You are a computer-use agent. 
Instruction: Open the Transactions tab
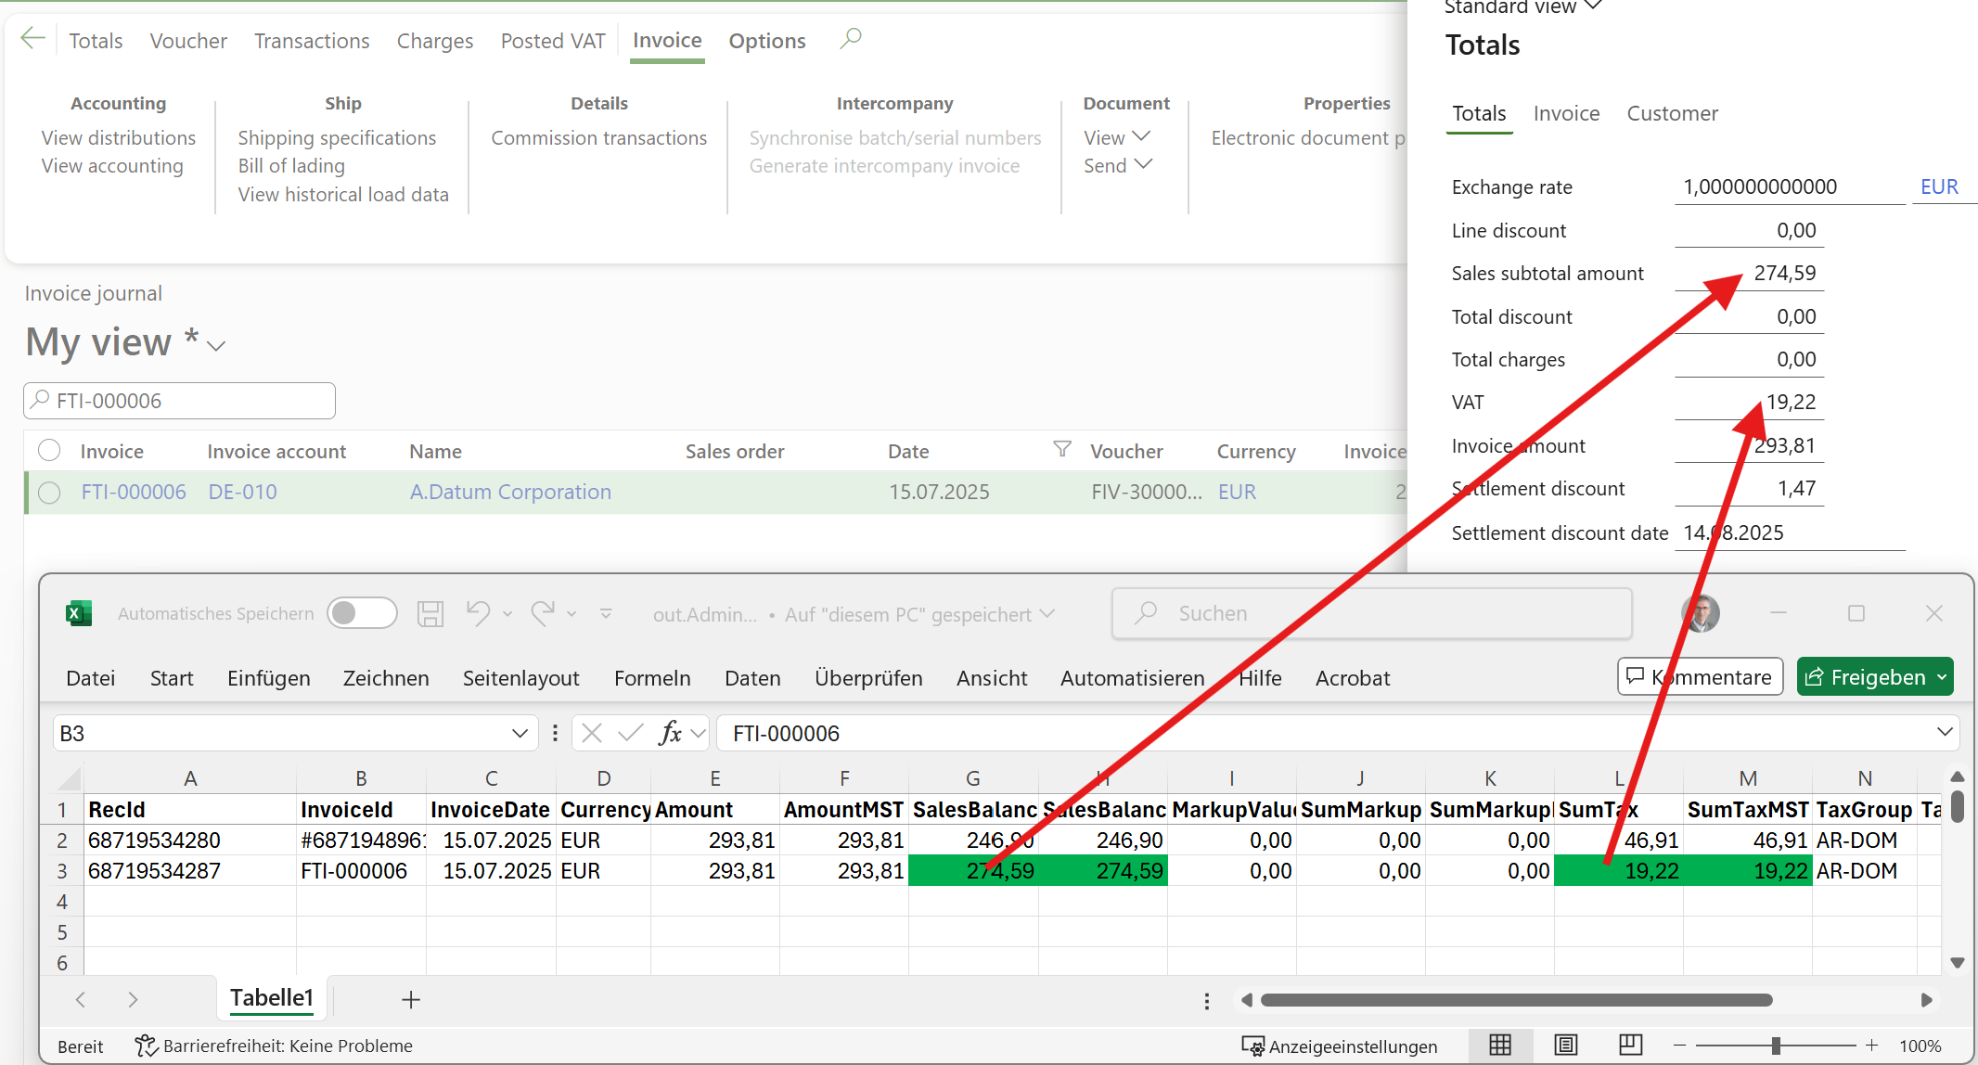coord(312,41)
